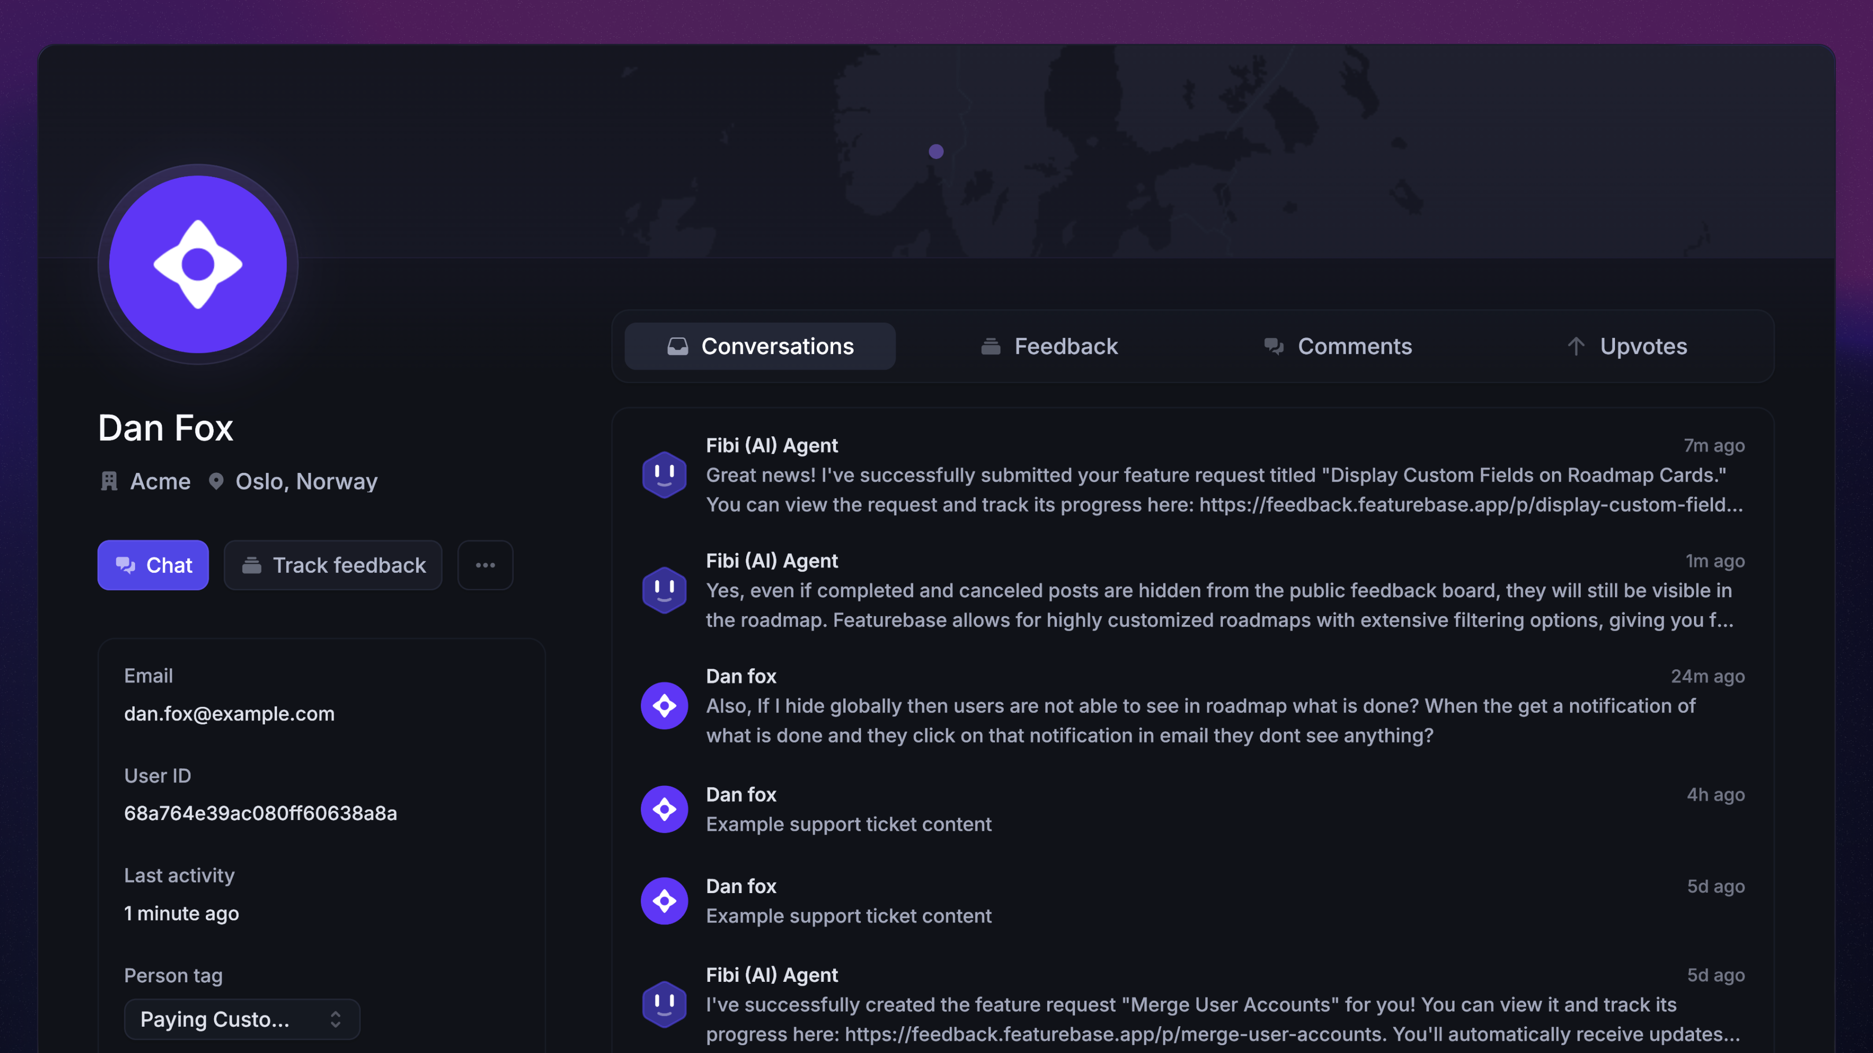Switch to the Comments tab
This screenshot has width=1873, height=1053.
(x=1338, y=347)
